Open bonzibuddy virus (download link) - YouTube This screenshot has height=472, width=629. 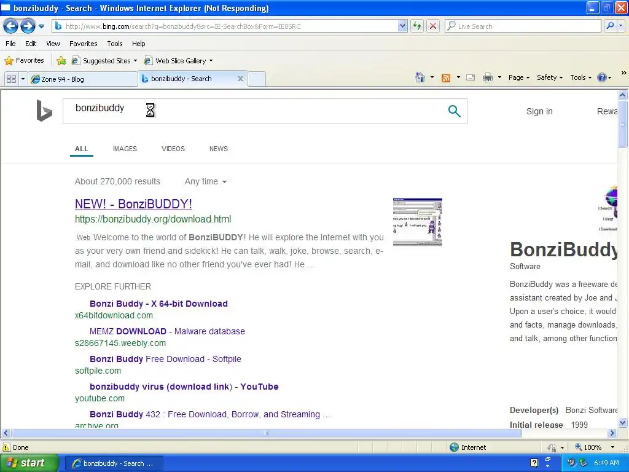pos(184,387)
